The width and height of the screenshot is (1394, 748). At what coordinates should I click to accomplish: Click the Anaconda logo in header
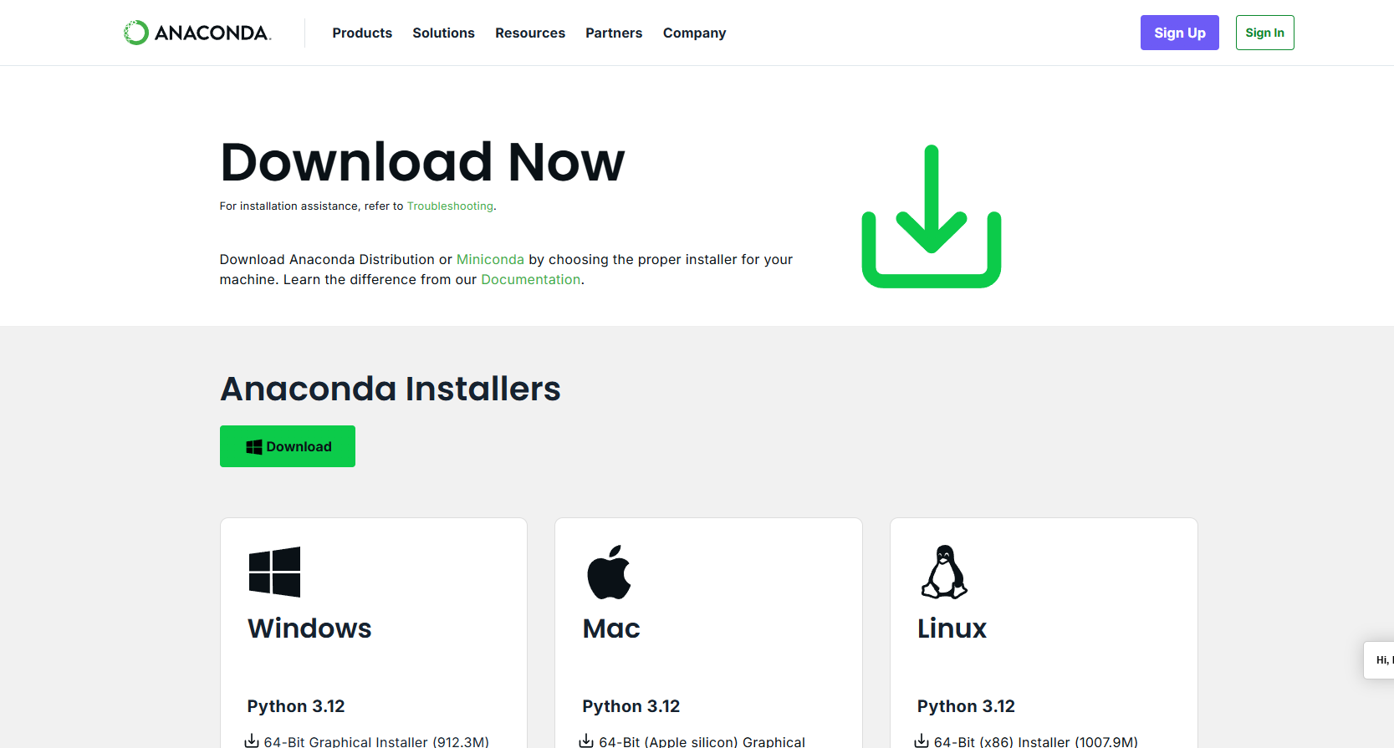(x=197, y=33)
